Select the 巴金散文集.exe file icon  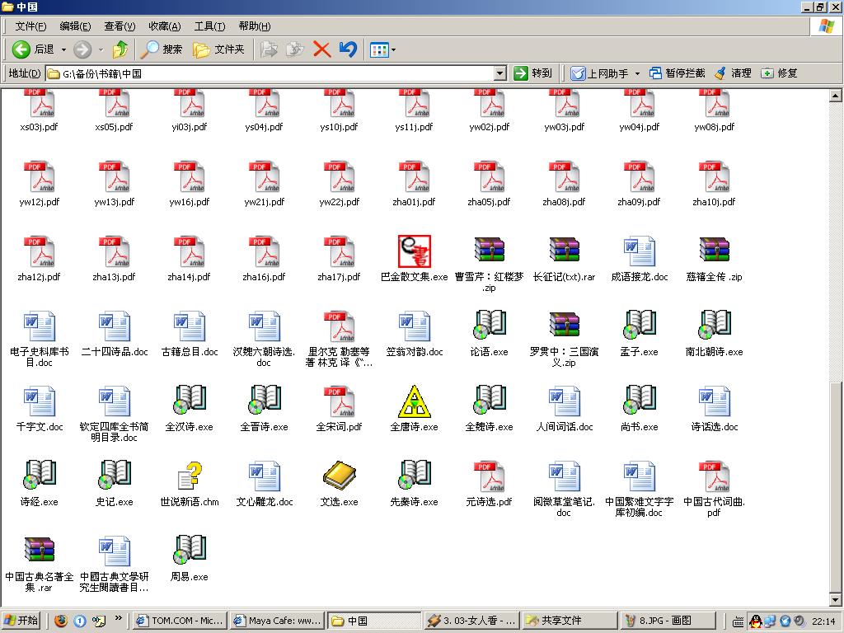pos(414,251)
